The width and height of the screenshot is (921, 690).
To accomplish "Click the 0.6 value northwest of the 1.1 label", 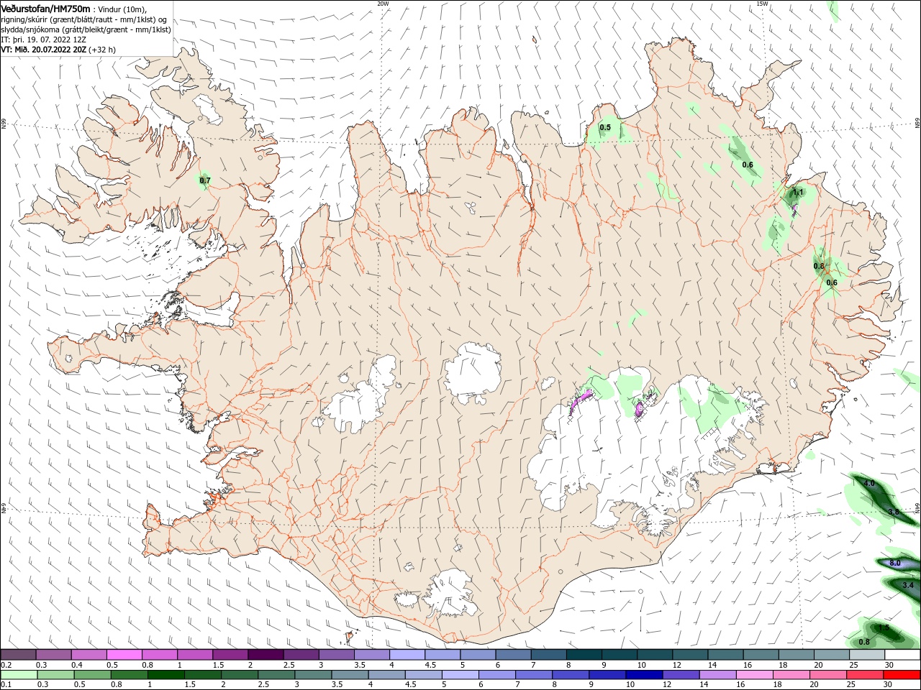I will pyautogui.click(x=748, y=165).
